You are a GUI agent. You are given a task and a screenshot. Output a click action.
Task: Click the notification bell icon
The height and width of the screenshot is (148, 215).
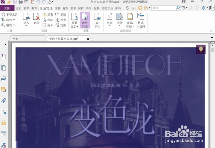204,8
